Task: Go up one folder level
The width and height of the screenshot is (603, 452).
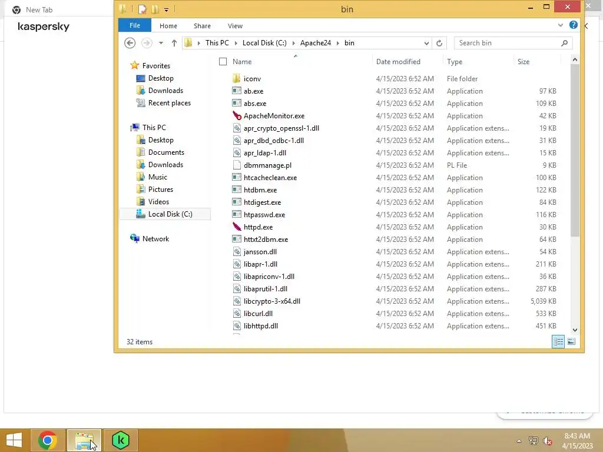Action: pyautogui.click(x=174, y=43)
